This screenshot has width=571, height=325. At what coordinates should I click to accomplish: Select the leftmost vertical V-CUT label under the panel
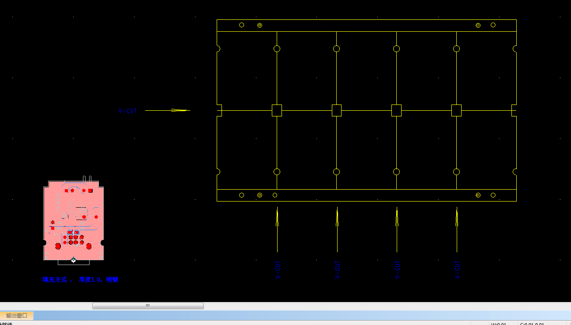click(278, 270)
